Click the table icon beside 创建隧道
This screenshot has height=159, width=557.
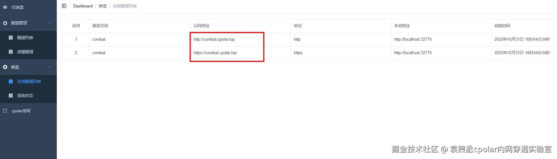point(11,52)
